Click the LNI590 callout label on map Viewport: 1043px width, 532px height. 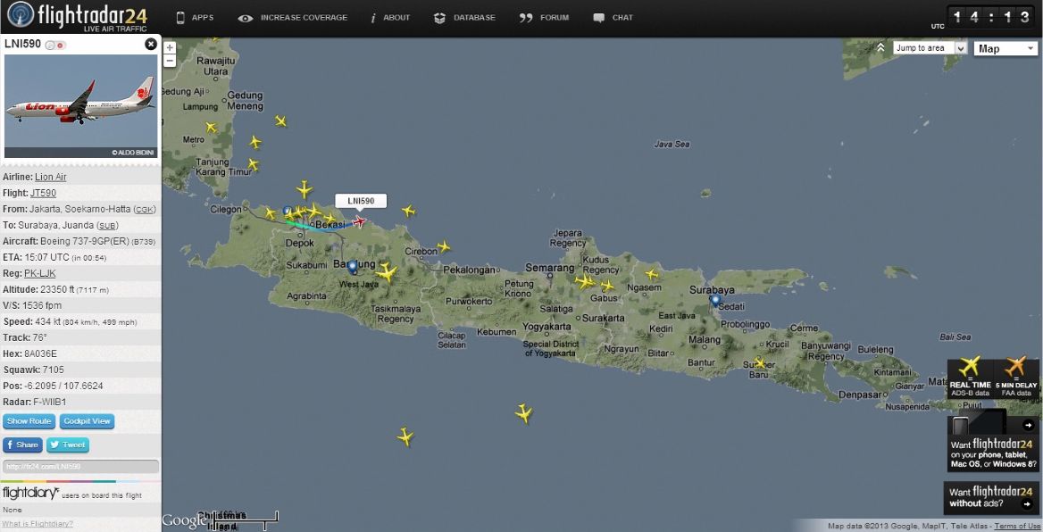361,201
